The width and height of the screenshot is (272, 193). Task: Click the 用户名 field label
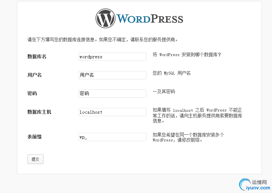pos(35,75)
